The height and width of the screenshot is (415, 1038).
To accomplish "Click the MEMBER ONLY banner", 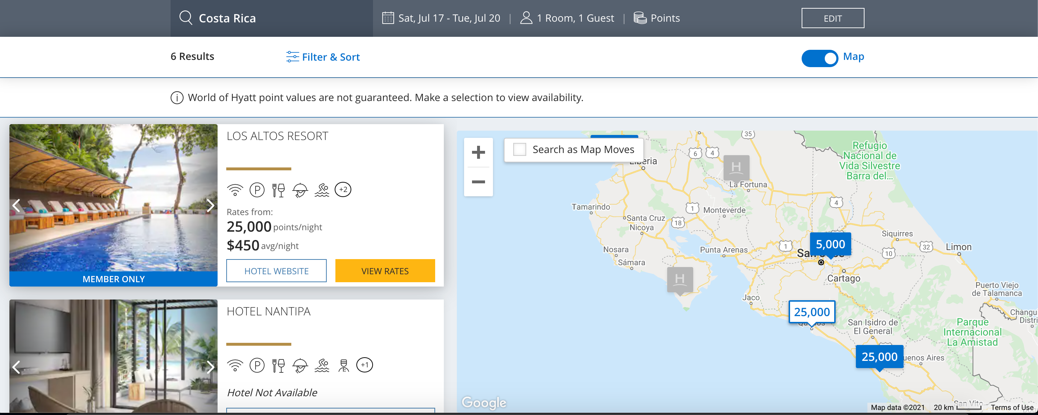I will [113, 279].
